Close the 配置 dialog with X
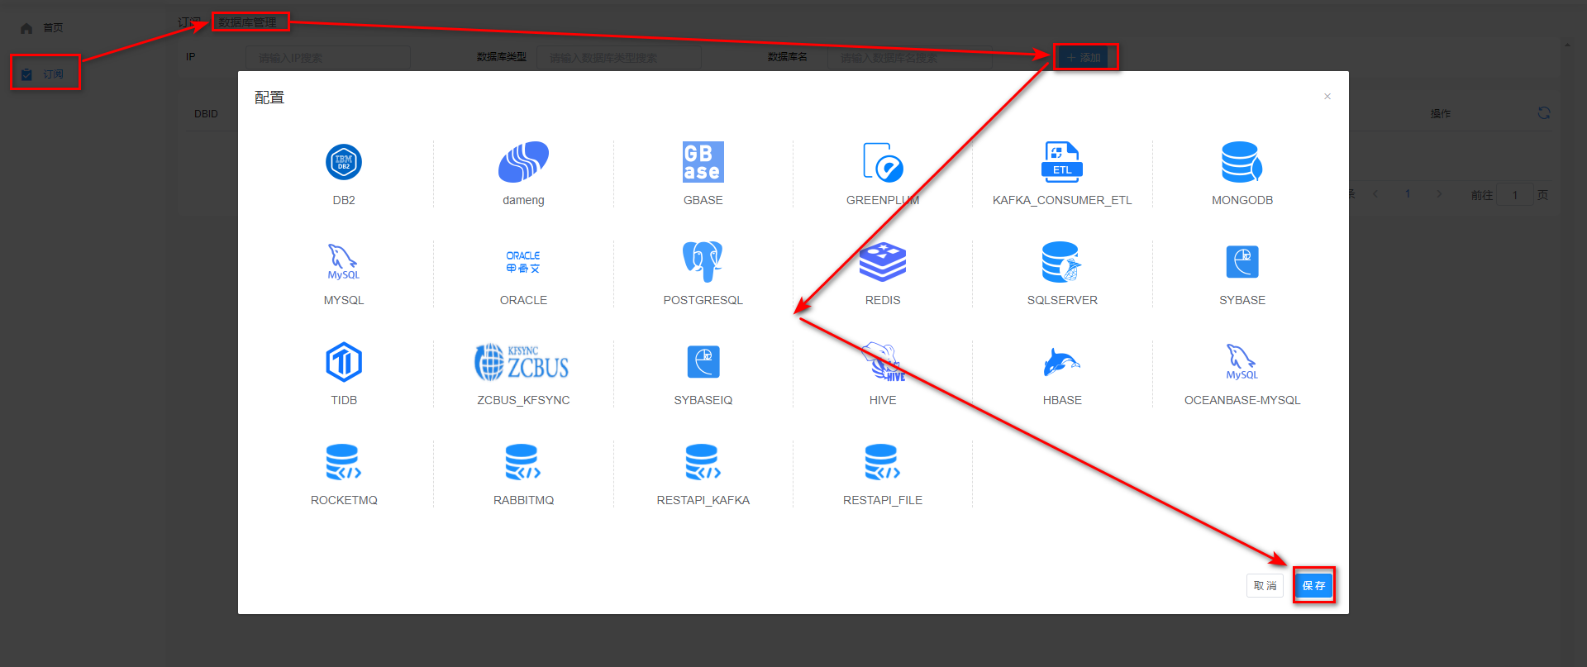 tap(1327, 97)
